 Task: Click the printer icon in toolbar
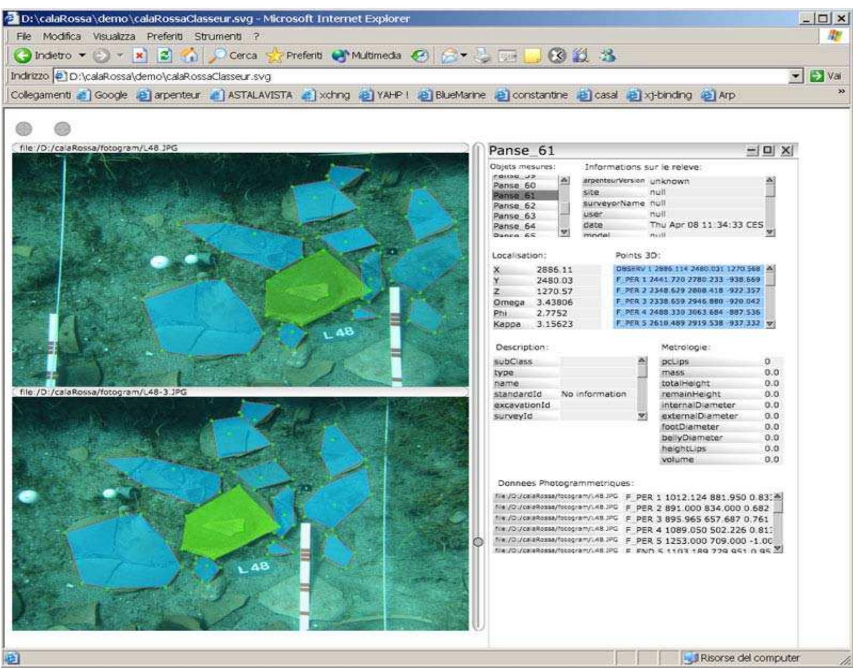(x=484, y=56)
